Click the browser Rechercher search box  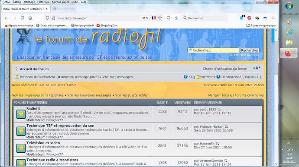205,18
